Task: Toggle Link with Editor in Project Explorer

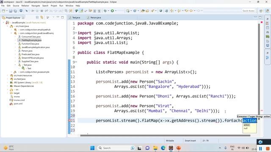Action: (x=42, y=17)
